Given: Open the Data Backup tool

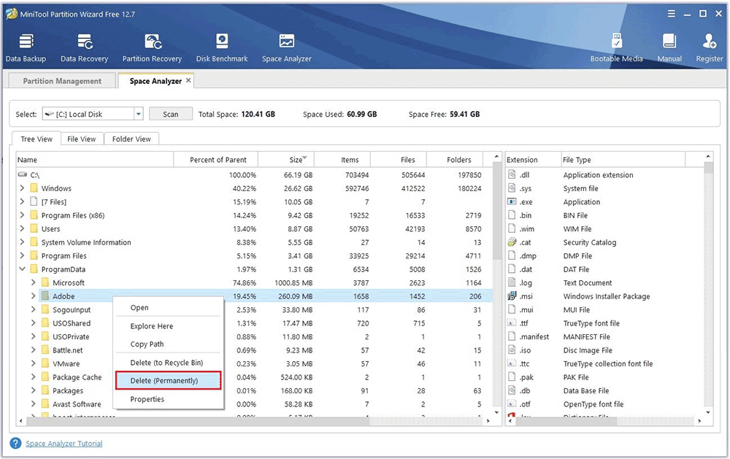Looking at the screenshot, I should (26, 47).
